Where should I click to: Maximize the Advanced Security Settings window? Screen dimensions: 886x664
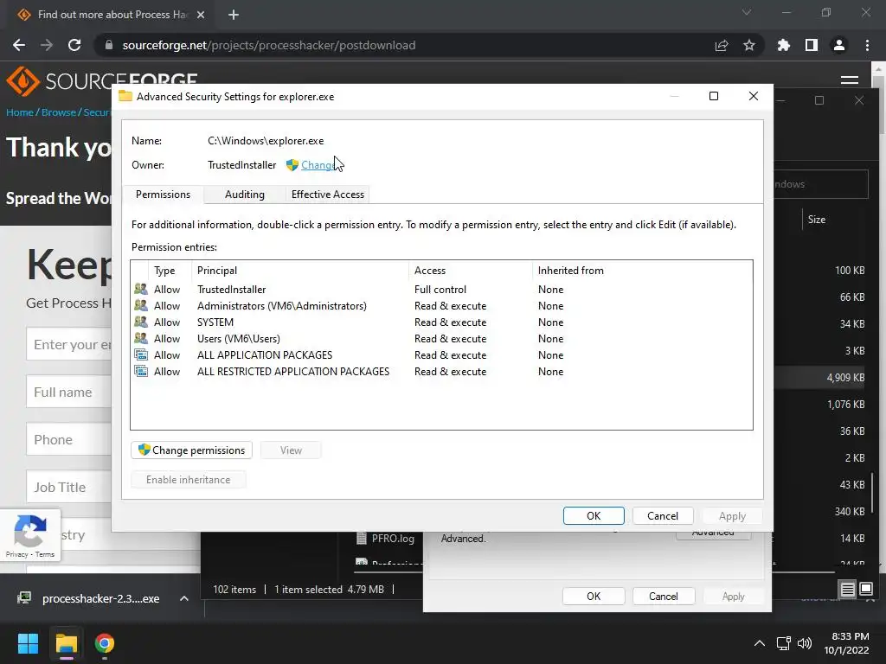[x=714, y=96]
